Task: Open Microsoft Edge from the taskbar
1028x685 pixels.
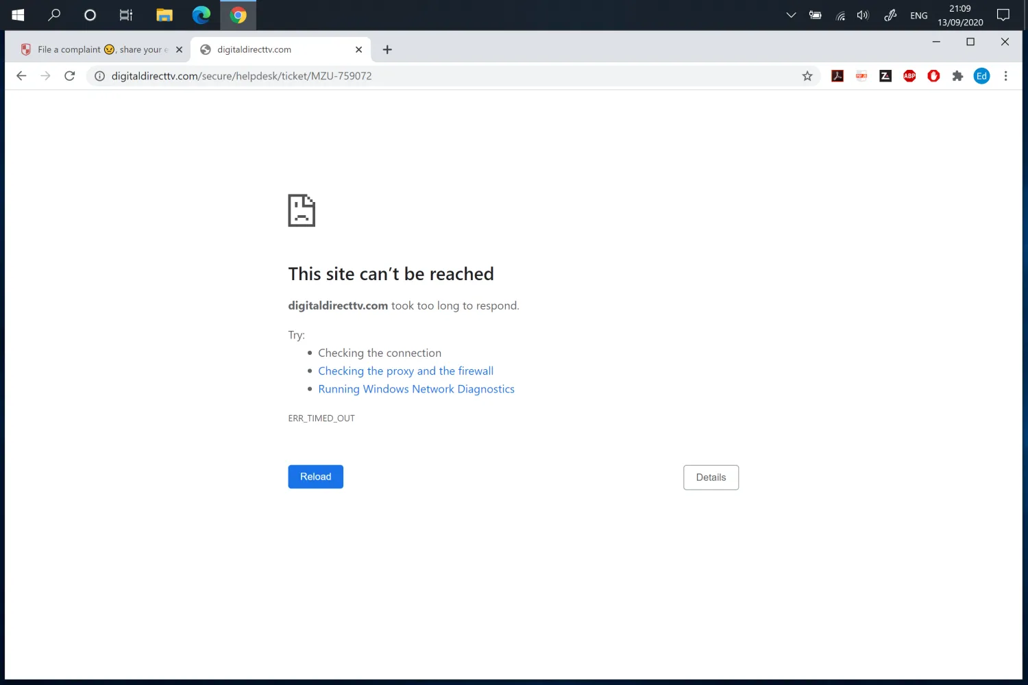Action: 201,15
